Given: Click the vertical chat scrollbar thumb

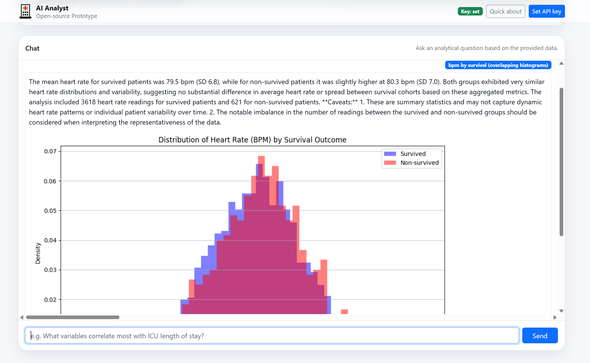Looking at the screenshot, I should tap(561, 162).
